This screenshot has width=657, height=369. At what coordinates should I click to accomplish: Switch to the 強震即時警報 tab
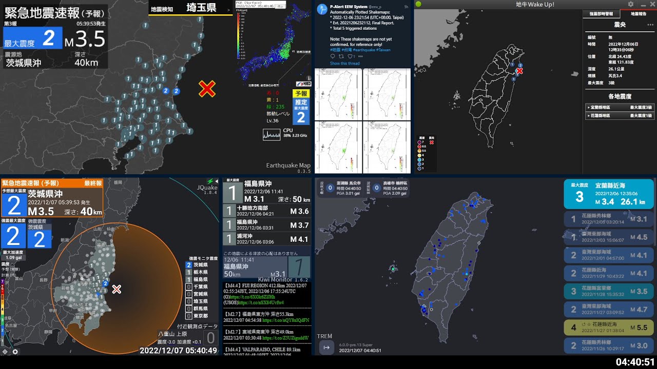pos(601,14)
